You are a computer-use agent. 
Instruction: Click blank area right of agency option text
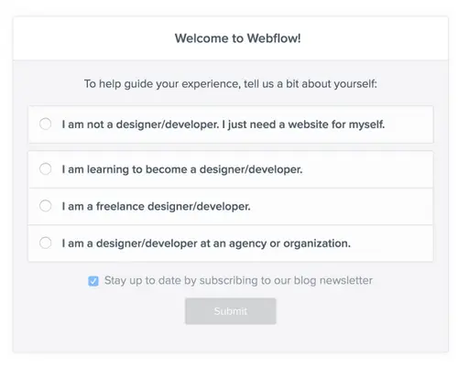tap(392, 243)
